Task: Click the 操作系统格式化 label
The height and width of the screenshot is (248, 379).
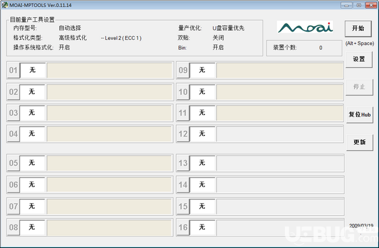Action: pyautogui.click(x=33, y=47)
